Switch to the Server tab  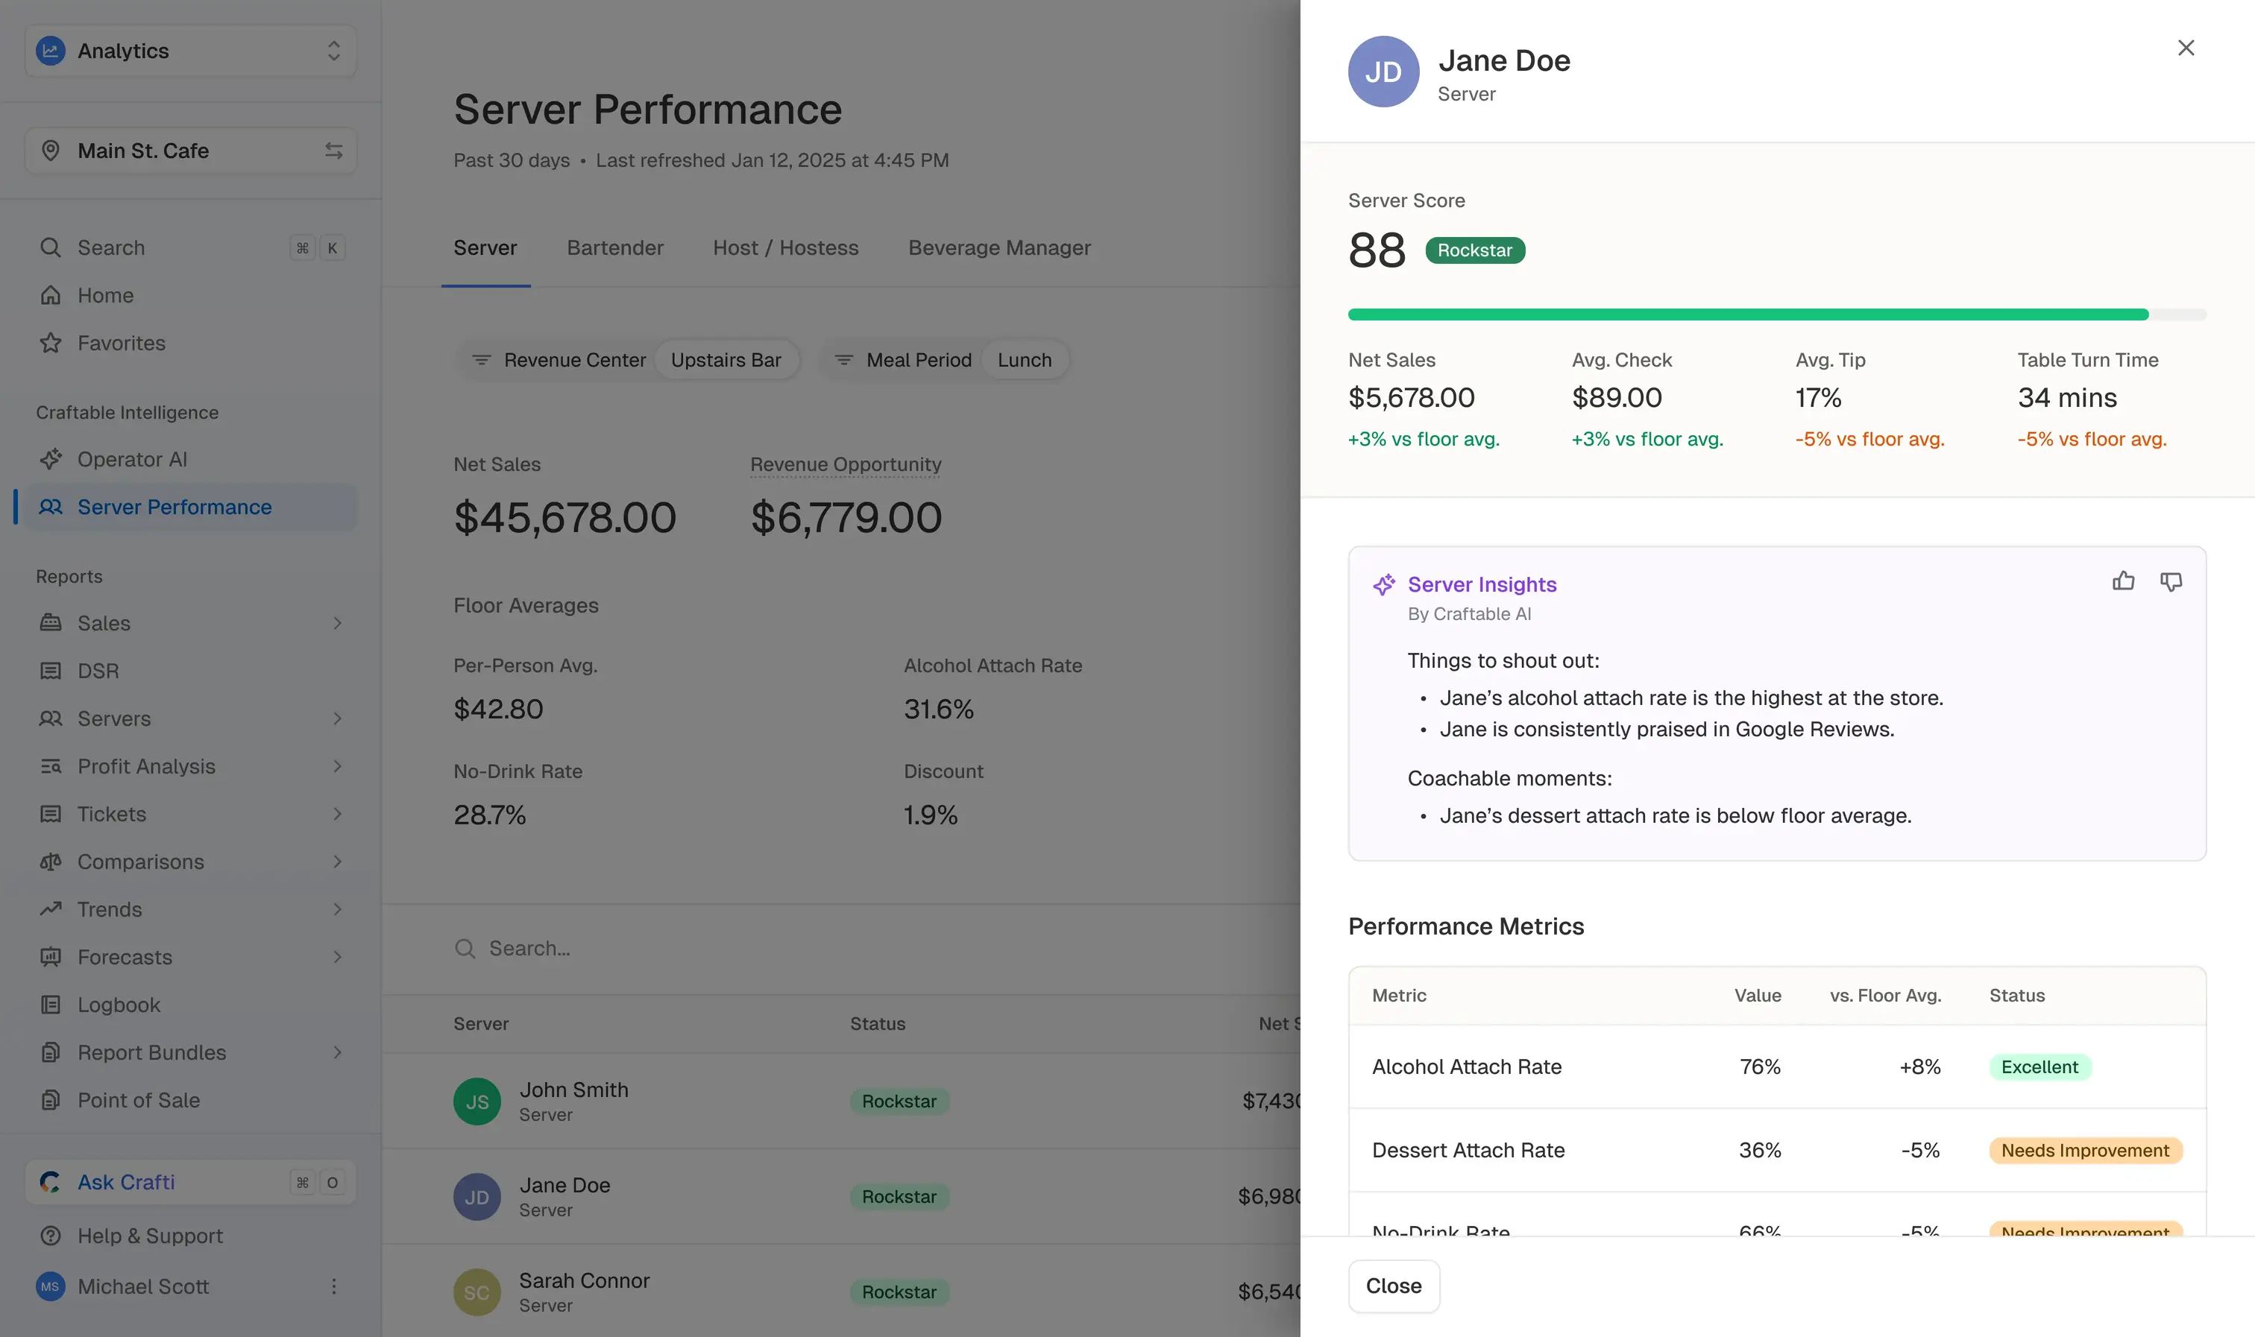click(x=485, y=247)
